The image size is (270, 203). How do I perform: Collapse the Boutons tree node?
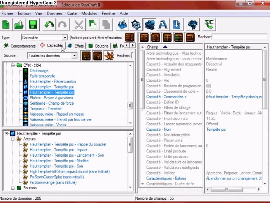pyautogui.click(x=13, y=188)
